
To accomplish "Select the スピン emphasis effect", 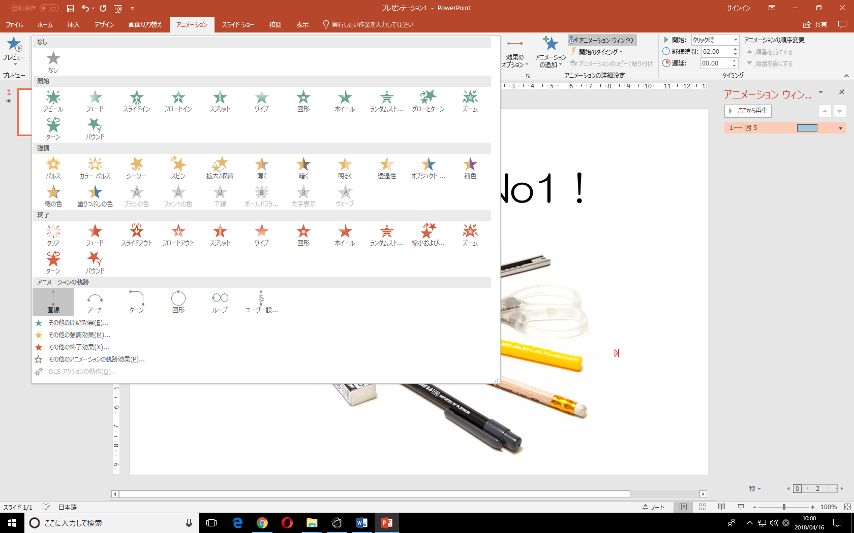I will pyautogui.click(x=178, y=168).
